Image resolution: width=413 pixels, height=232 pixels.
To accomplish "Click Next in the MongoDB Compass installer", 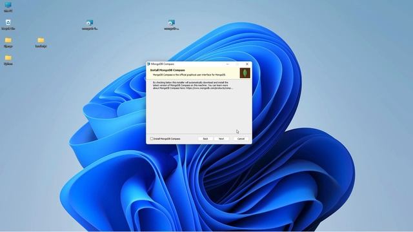I will 221,139.
